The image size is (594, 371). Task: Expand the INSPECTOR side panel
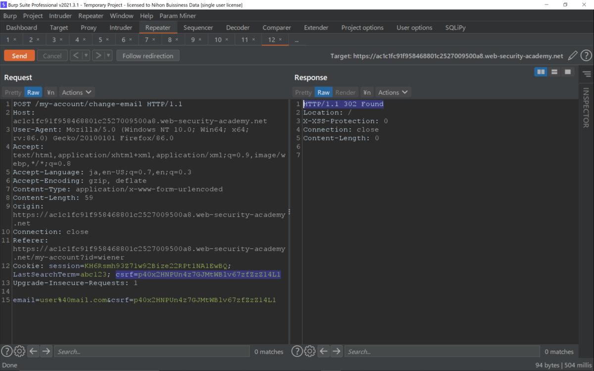586,108
